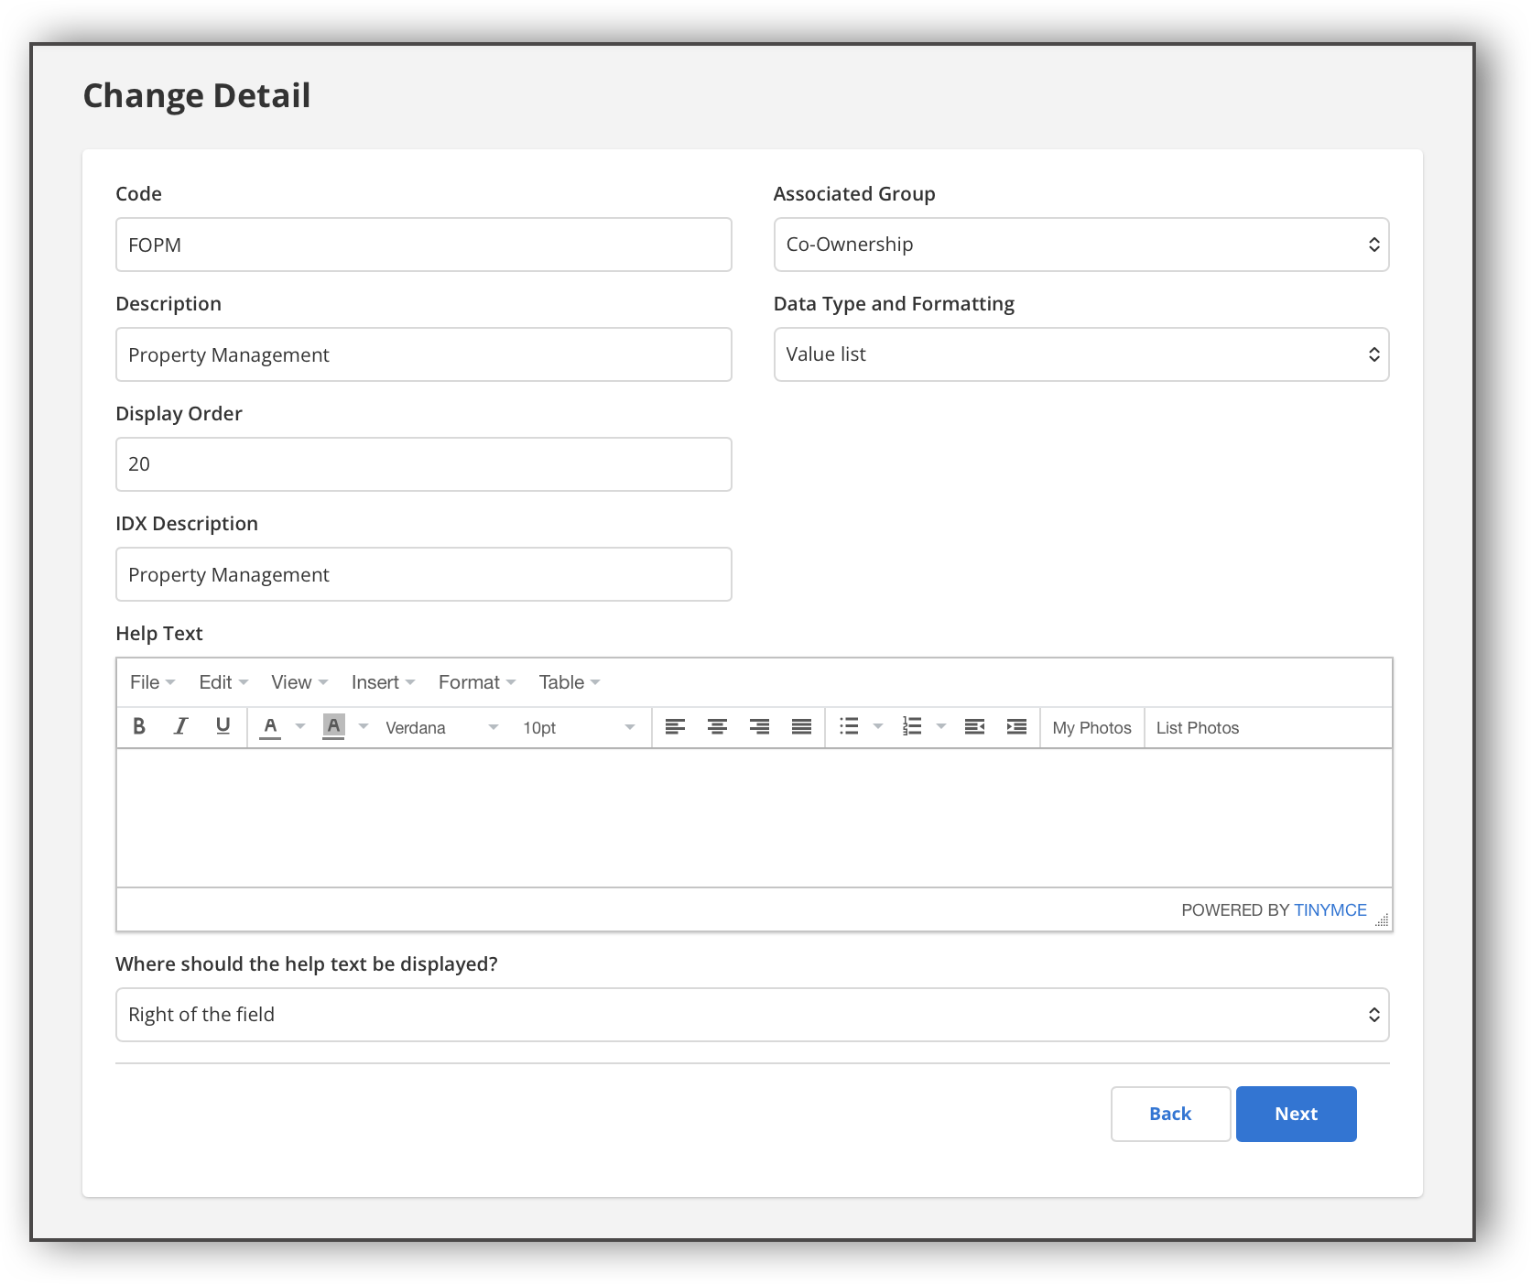Screen dimensions: 1531x1284
Task: Click inside the Help Text editing area
Action: tap(755, 818)
